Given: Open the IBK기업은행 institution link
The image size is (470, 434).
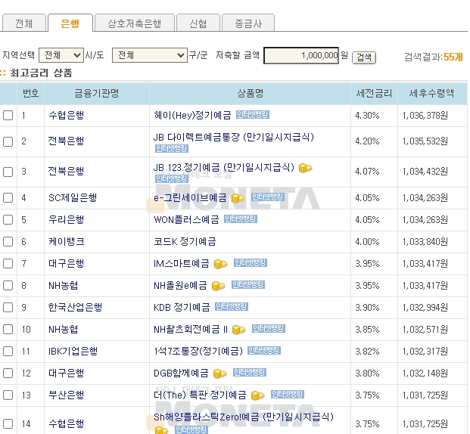Looking at the screenshot, I should [x=73, y=351].
